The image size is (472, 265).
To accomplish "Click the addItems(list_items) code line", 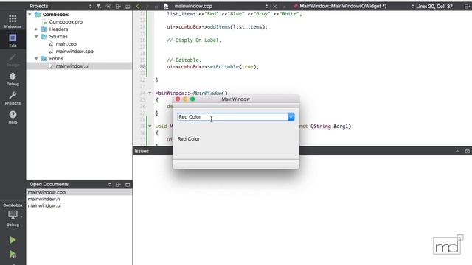I will (x=217, y=26).
